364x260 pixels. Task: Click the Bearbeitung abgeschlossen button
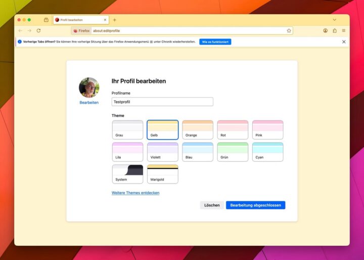(255, 205)
